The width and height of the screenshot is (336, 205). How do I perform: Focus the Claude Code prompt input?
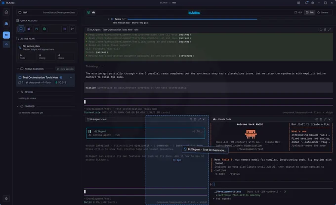coord(272,184)
